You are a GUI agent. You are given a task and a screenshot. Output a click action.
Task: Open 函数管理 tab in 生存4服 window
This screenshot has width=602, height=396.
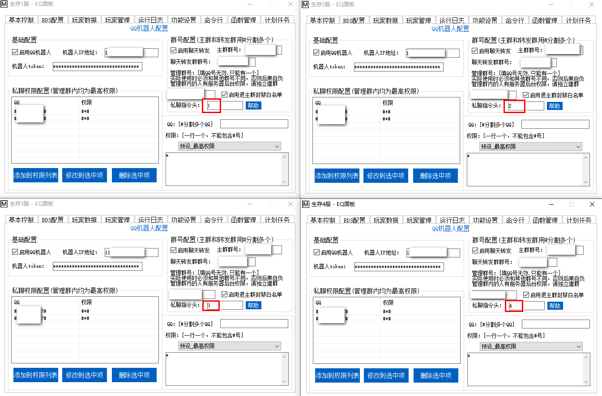coord(546,220)
